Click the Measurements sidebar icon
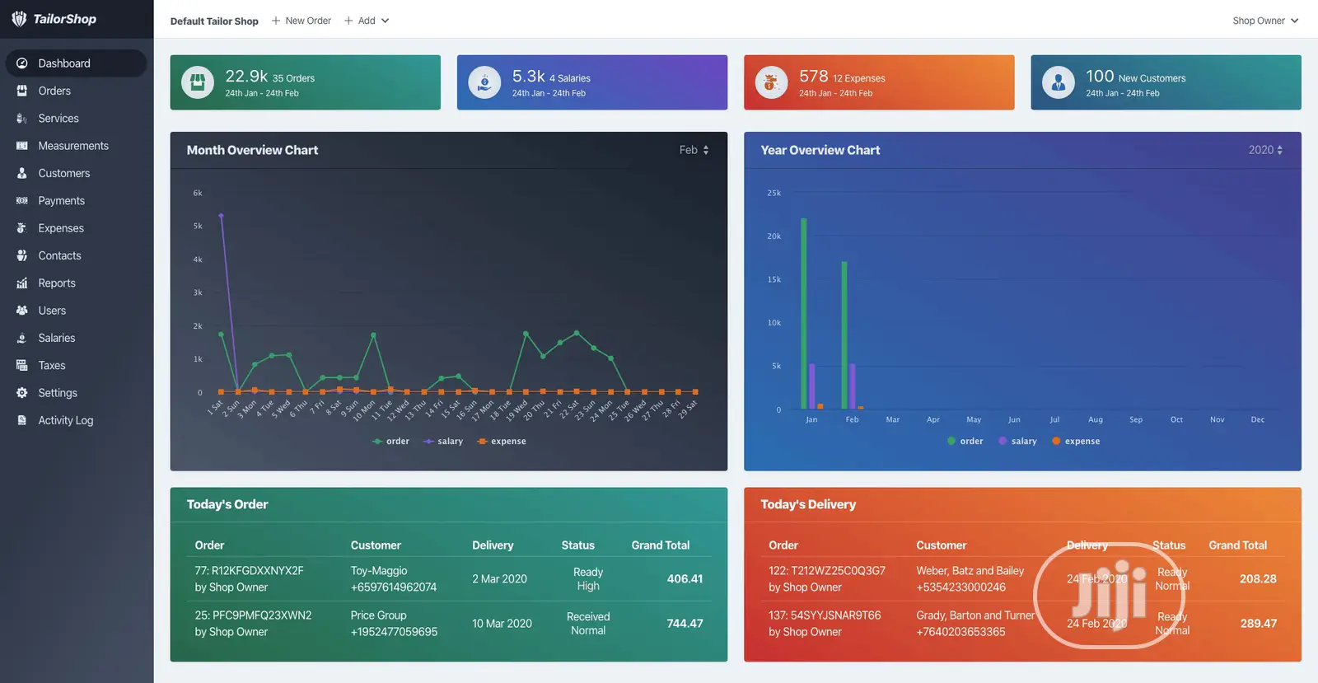Image resolution: width=1318 pixels, height=683 pixels. pos(22,146)
